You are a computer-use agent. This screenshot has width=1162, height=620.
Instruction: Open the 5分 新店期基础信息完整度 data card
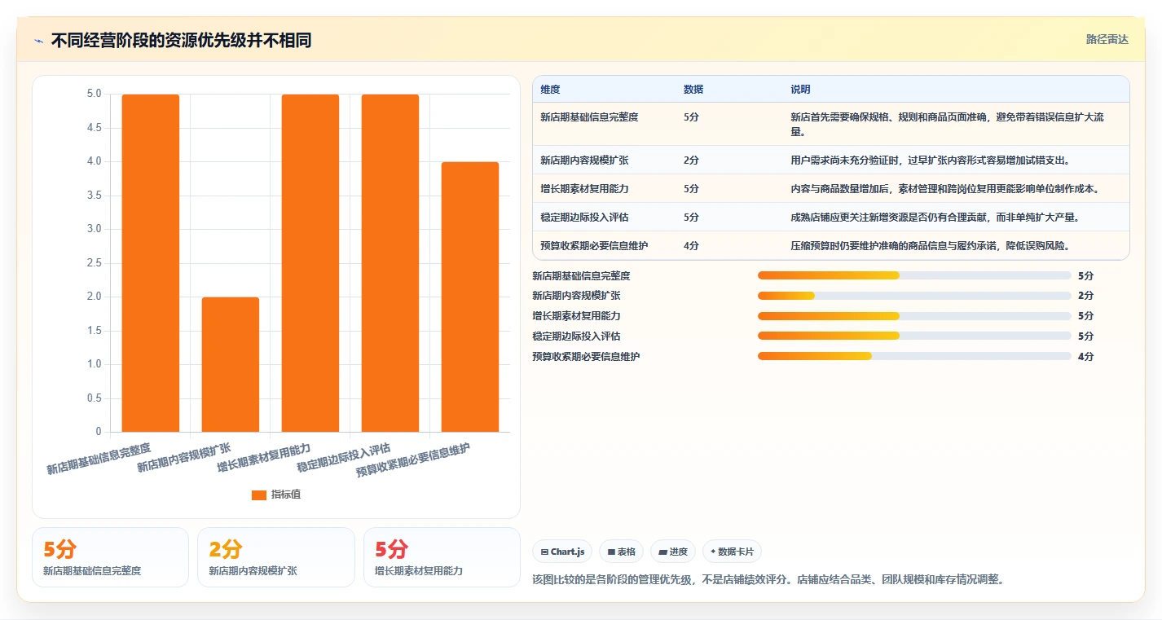click(110, 557)
